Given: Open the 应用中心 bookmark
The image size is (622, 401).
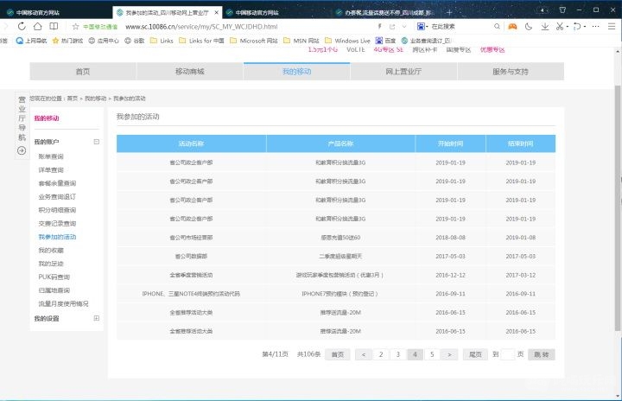Looking at the screenshot, I should (x=104, y=41).
